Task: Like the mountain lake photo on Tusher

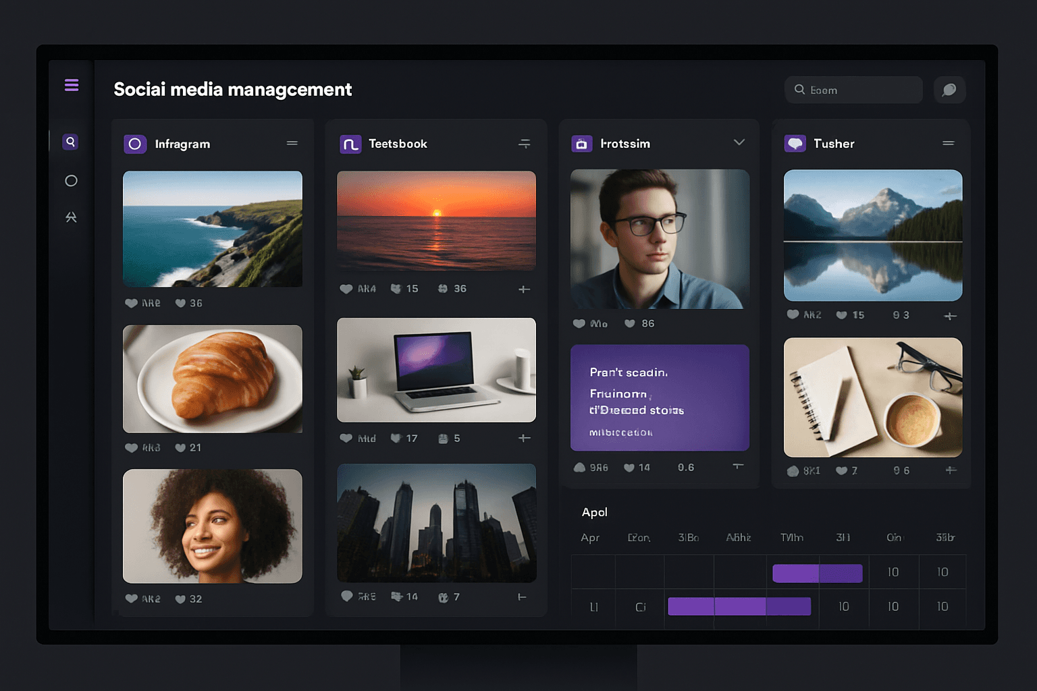Action: point(793,314)
